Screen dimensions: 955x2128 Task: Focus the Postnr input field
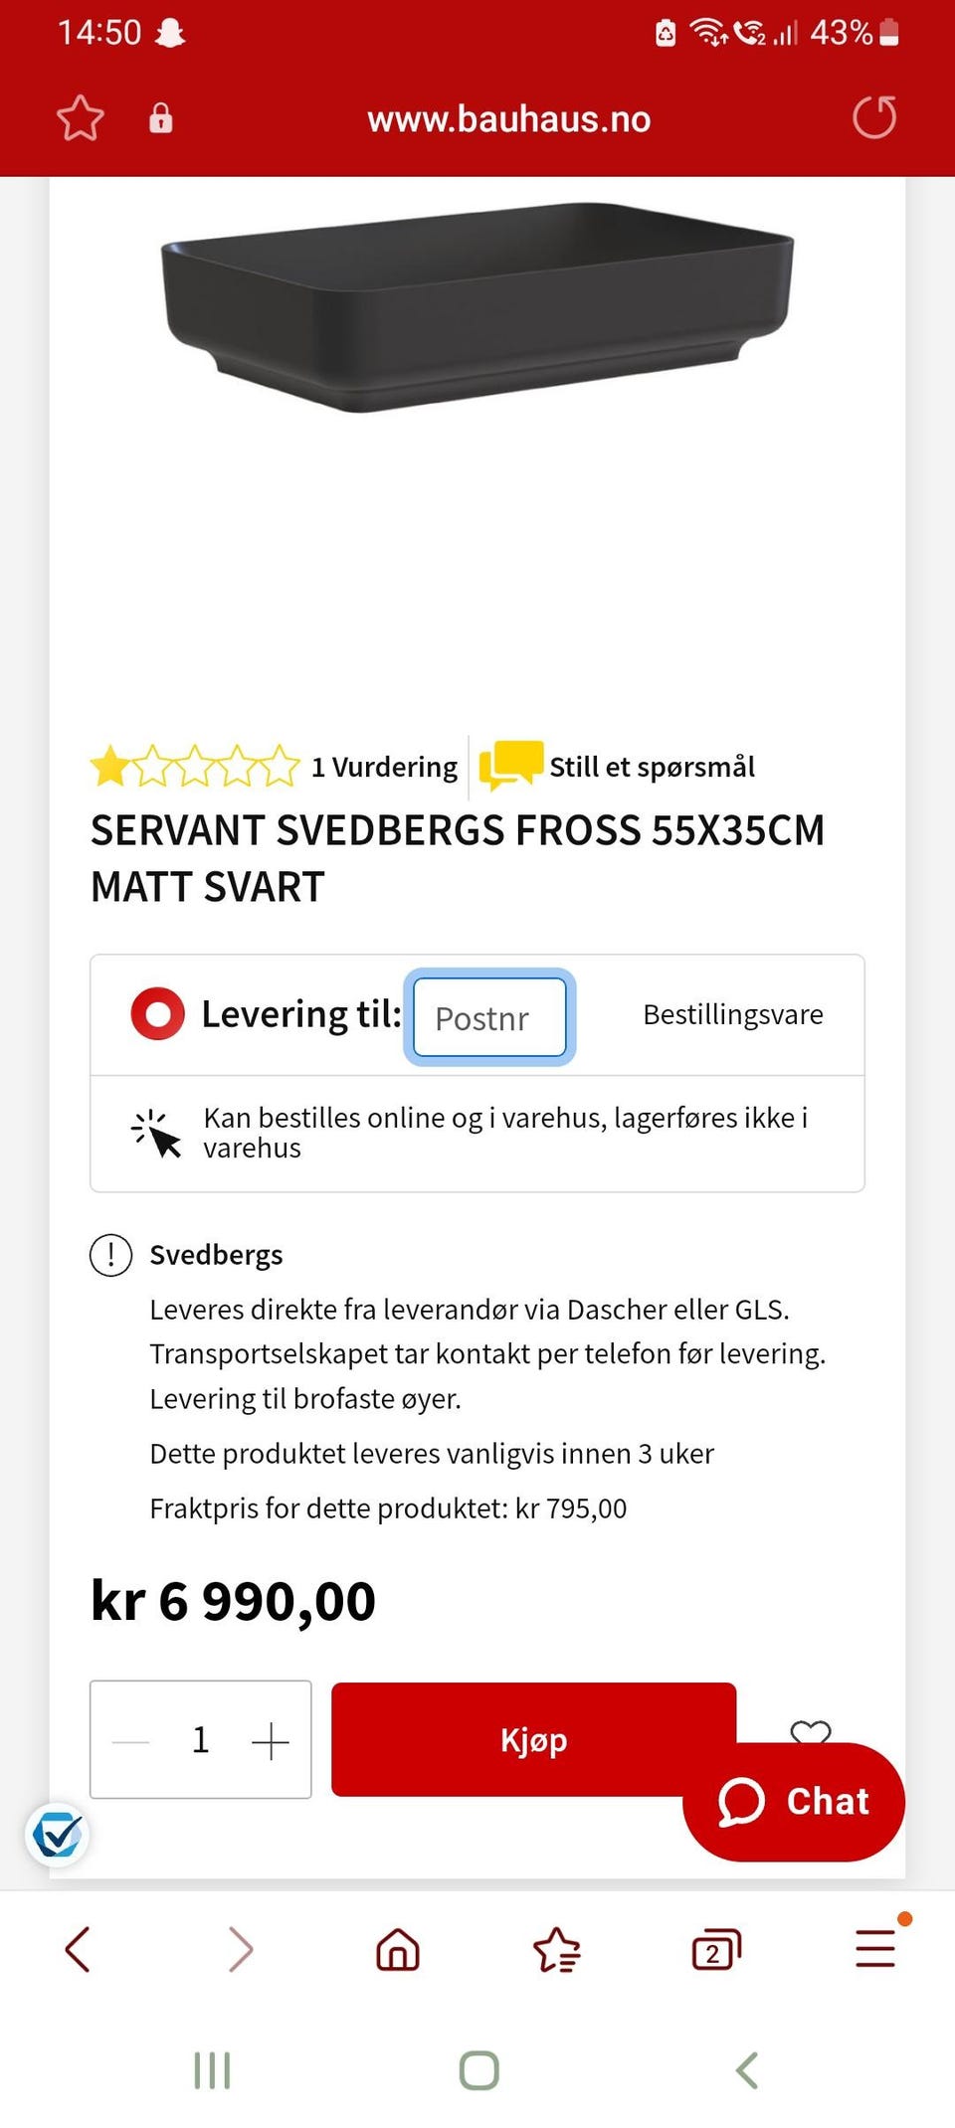(489, 1017)
